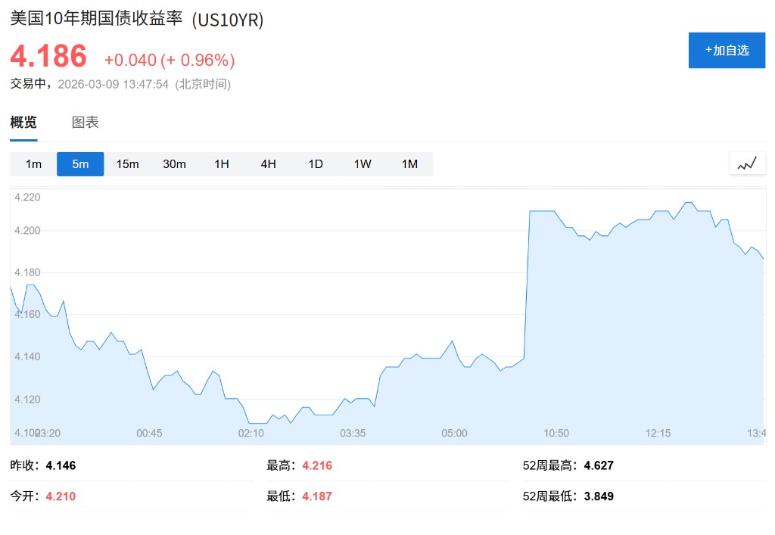Click the 10:50 time marker on chart
This screenshot has height=535, width=775.
pyautogui.click(x=556, y=434)
